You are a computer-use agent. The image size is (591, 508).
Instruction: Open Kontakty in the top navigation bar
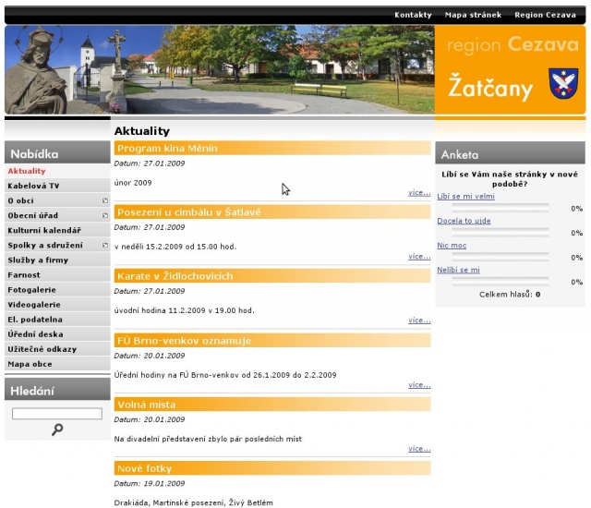point(413,15)
